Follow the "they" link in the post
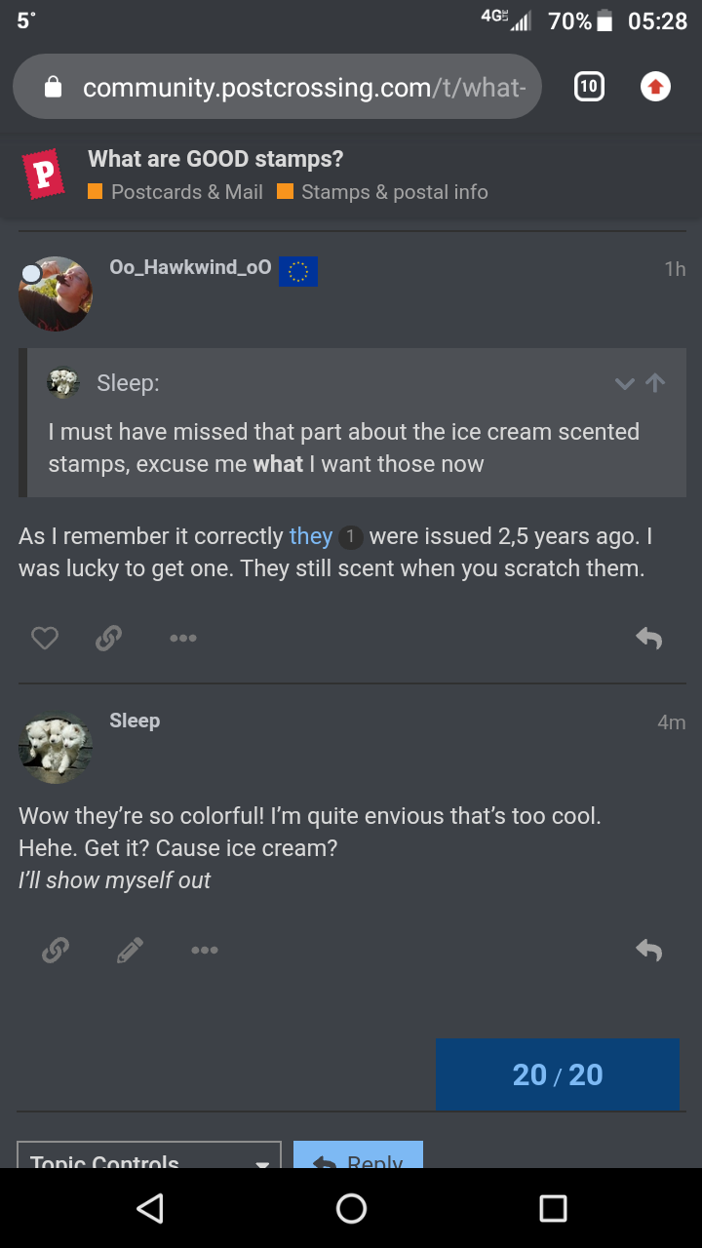This screenshot has width=702, height=1248. tap(311, 536)
